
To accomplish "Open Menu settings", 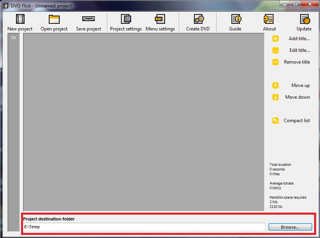I will [x=160, y=23].
